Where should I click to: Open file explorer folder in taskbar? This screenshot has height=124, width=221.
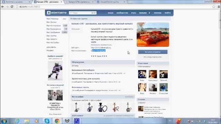[x=27, y=121]
